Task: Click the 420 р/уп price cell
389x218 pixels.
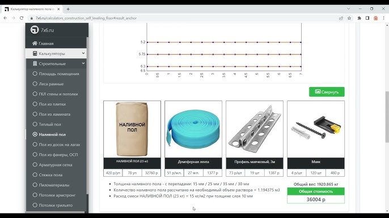Action: (113, 173)
